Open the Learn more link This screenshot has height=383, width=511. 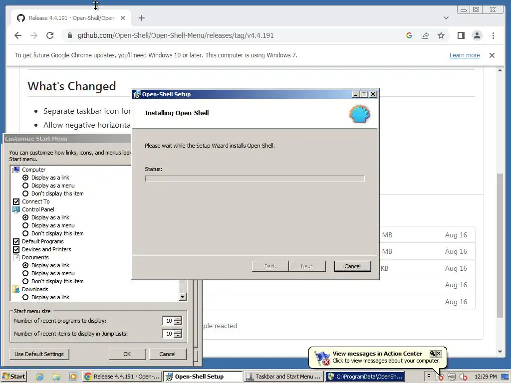tap(465, 55)
